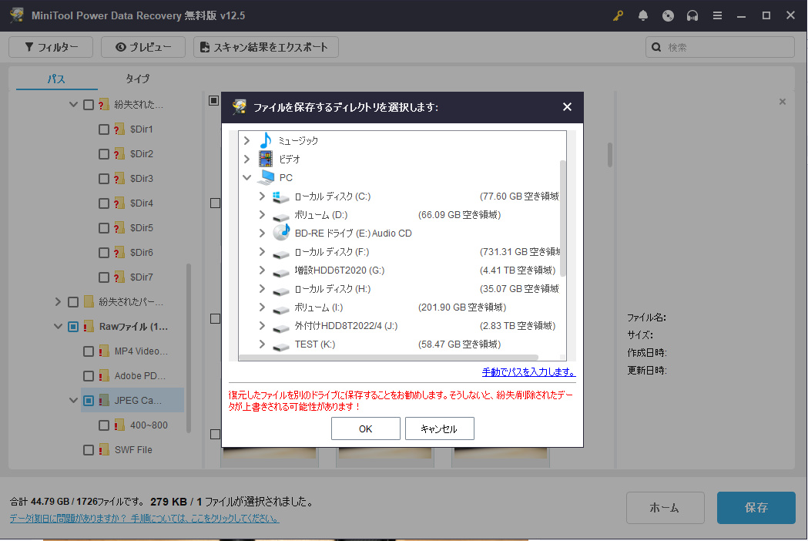
Task: Collapse the PC node
Action: [x=246, y=177]
